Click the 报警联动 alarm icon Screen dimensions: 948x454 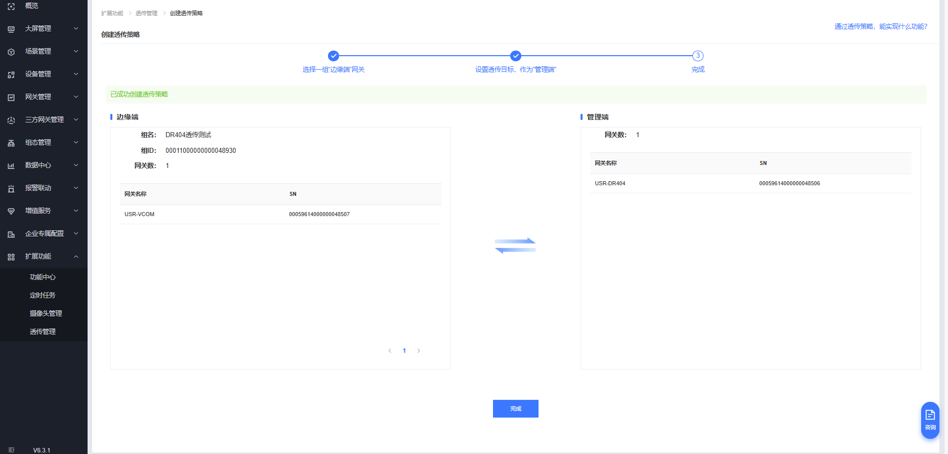(11, 188)
